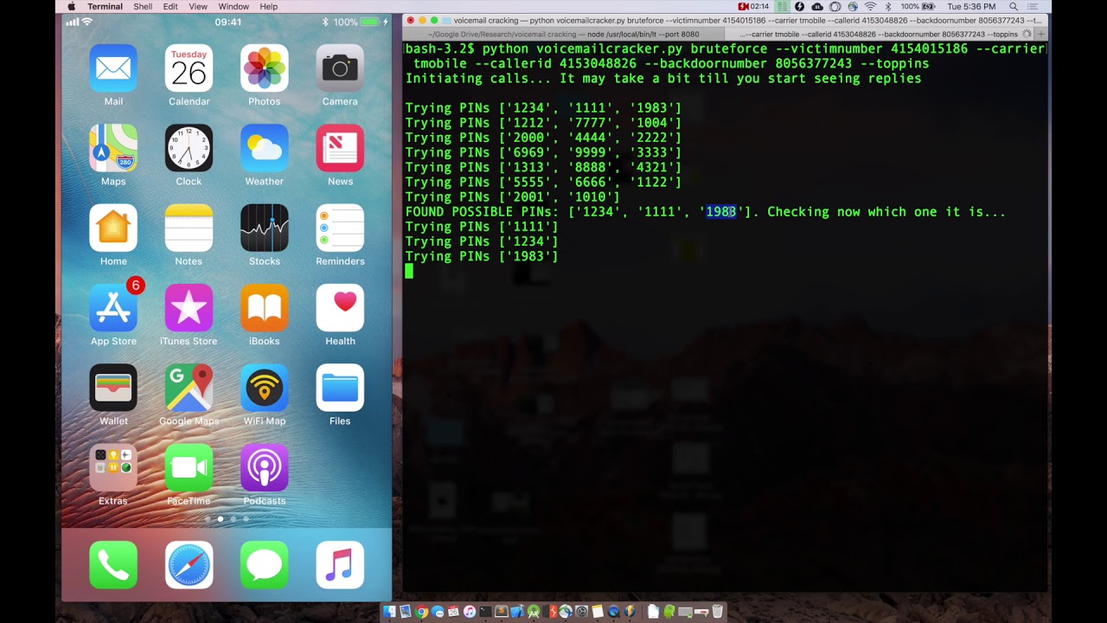Image resolution: width=1107 pixels, height=623 pixels.
Task: Tap the active home screen page dot
Action: click(220, 519)
